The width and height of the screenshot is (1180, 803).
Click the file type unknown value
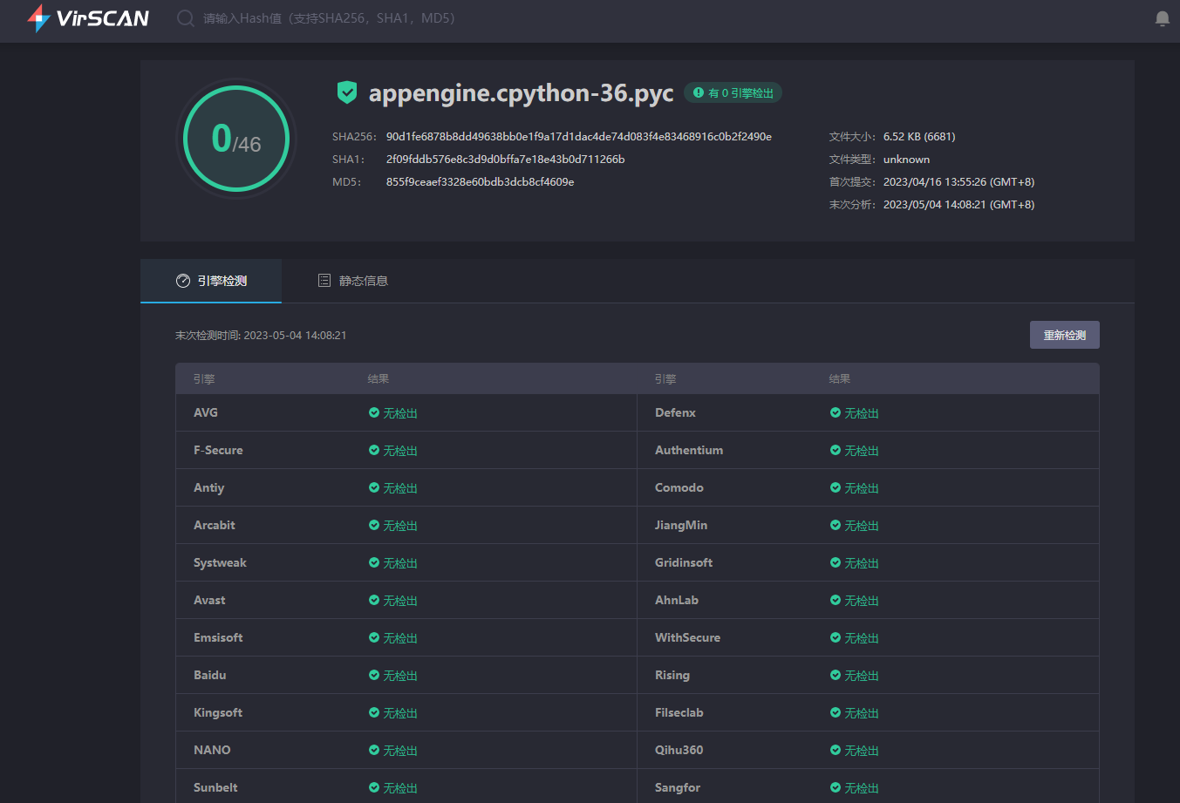pyautogui.click(x=906, y=160)
